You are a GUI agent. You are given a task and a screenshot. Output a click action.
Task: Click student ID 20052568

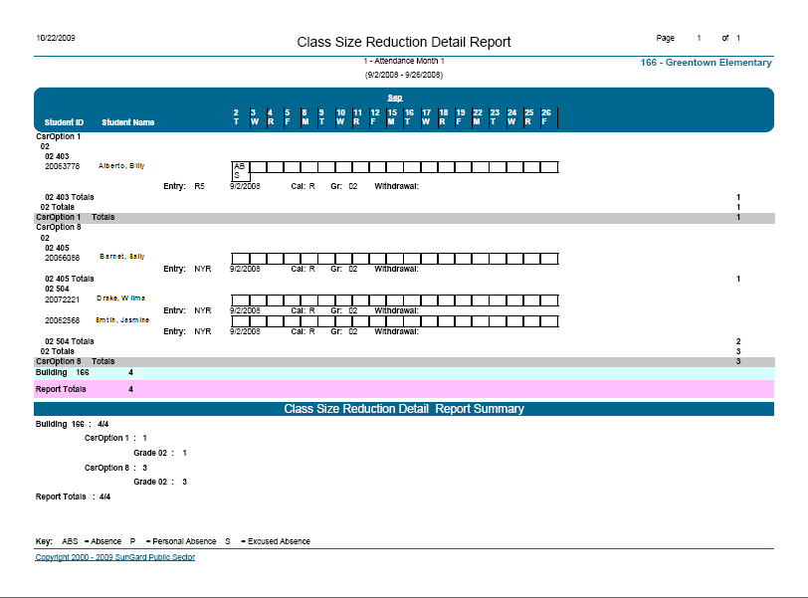click(x=62, y=321)
